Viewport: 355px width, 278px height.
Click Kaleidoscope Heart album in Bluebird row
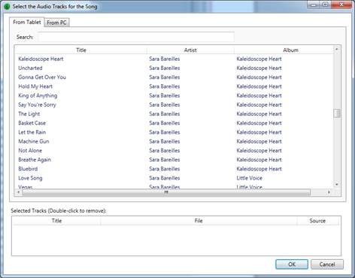259,169
